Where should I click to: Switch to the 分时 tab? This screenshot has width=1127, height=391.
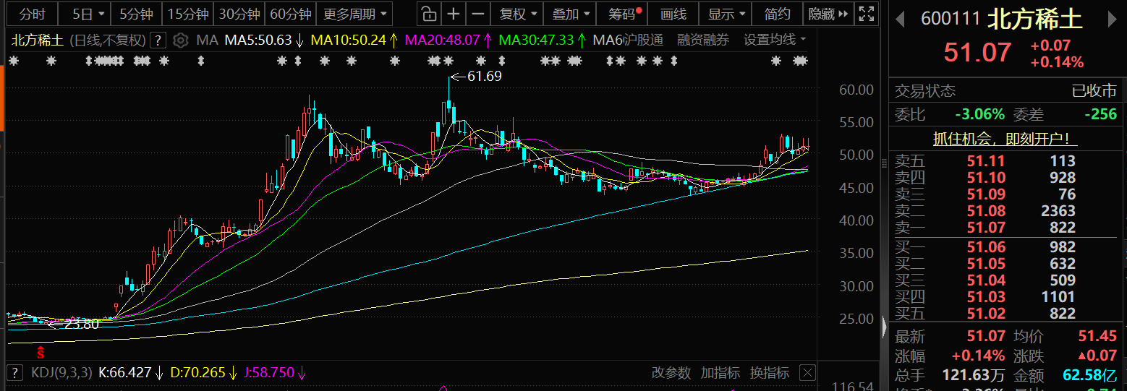coord(32,14)
